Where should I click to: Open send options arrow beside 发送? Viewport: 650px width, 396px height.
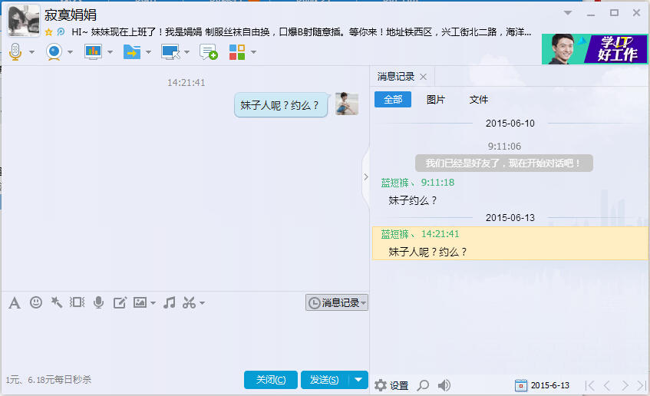pos(358,380)
